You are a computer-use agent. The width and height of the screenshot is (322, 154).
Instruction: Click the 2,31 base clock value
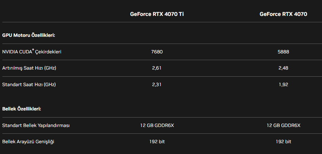coord(157,84)
